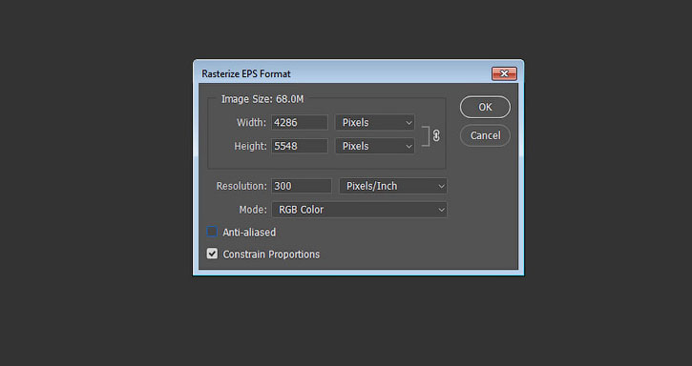Click the chain link constrain icon
The height and width of the screenshot is (366, 692).
[x=436, y=135]
